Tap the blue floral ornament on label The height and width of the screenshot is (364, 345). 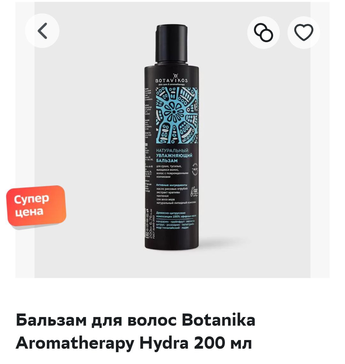pyautogui.click(x=177, y=115)
